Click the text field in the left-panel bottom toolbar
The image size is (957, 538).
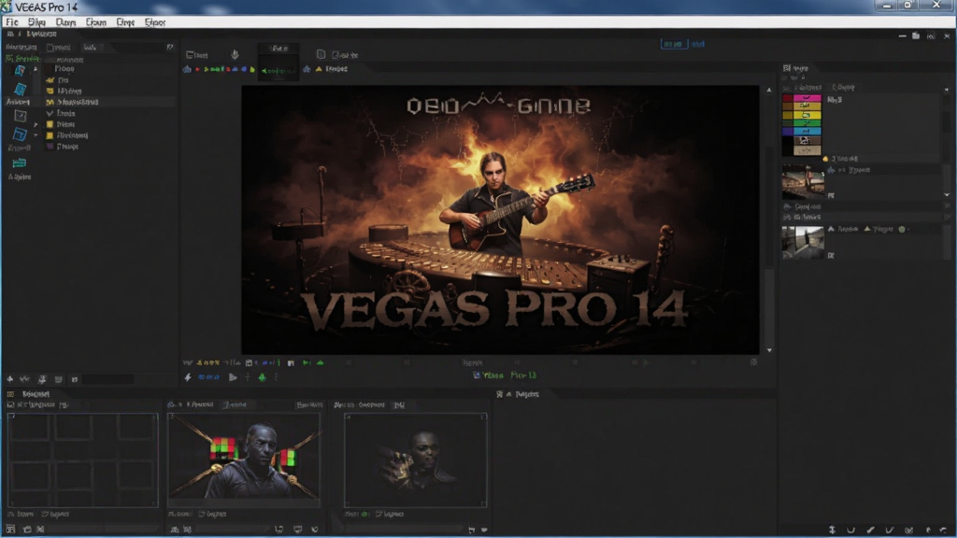tap(107, 379)
